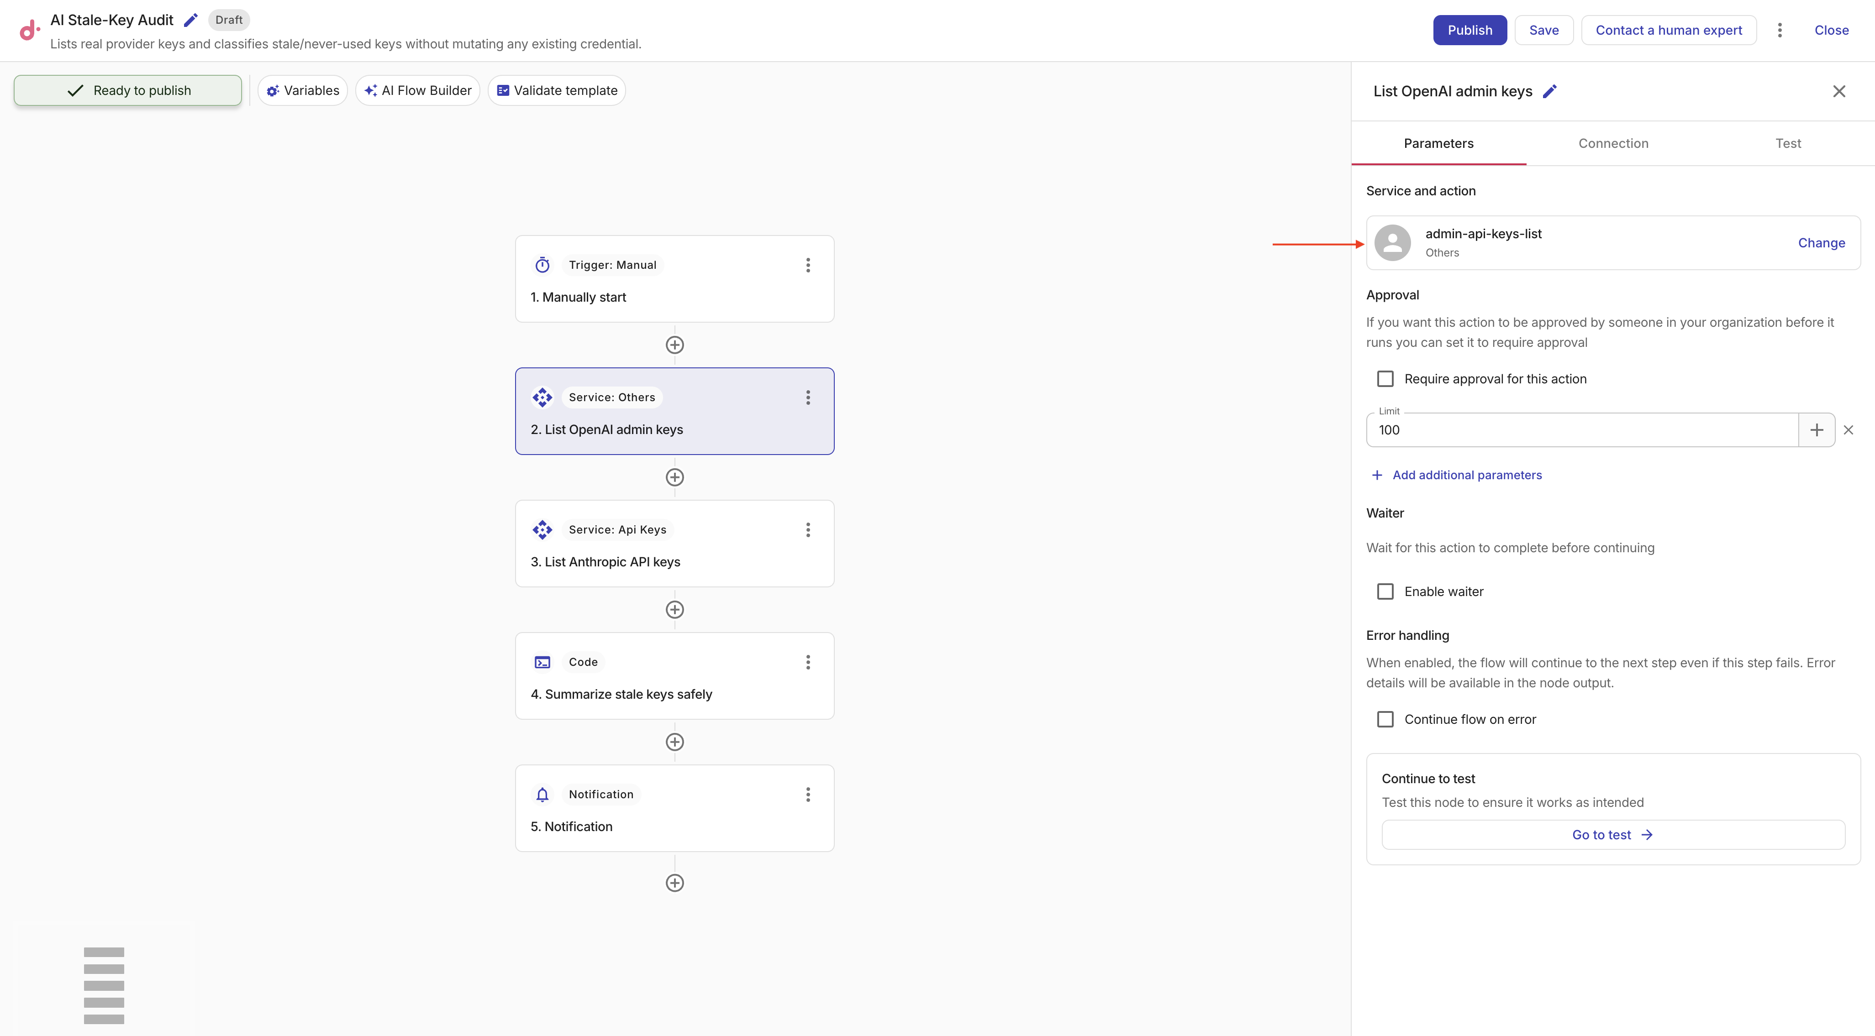Image resolution: width=1875 pixels, height=1036 pixels.
Task: Click the stacked bars icon at bottom left
Action: click(104, 985)
